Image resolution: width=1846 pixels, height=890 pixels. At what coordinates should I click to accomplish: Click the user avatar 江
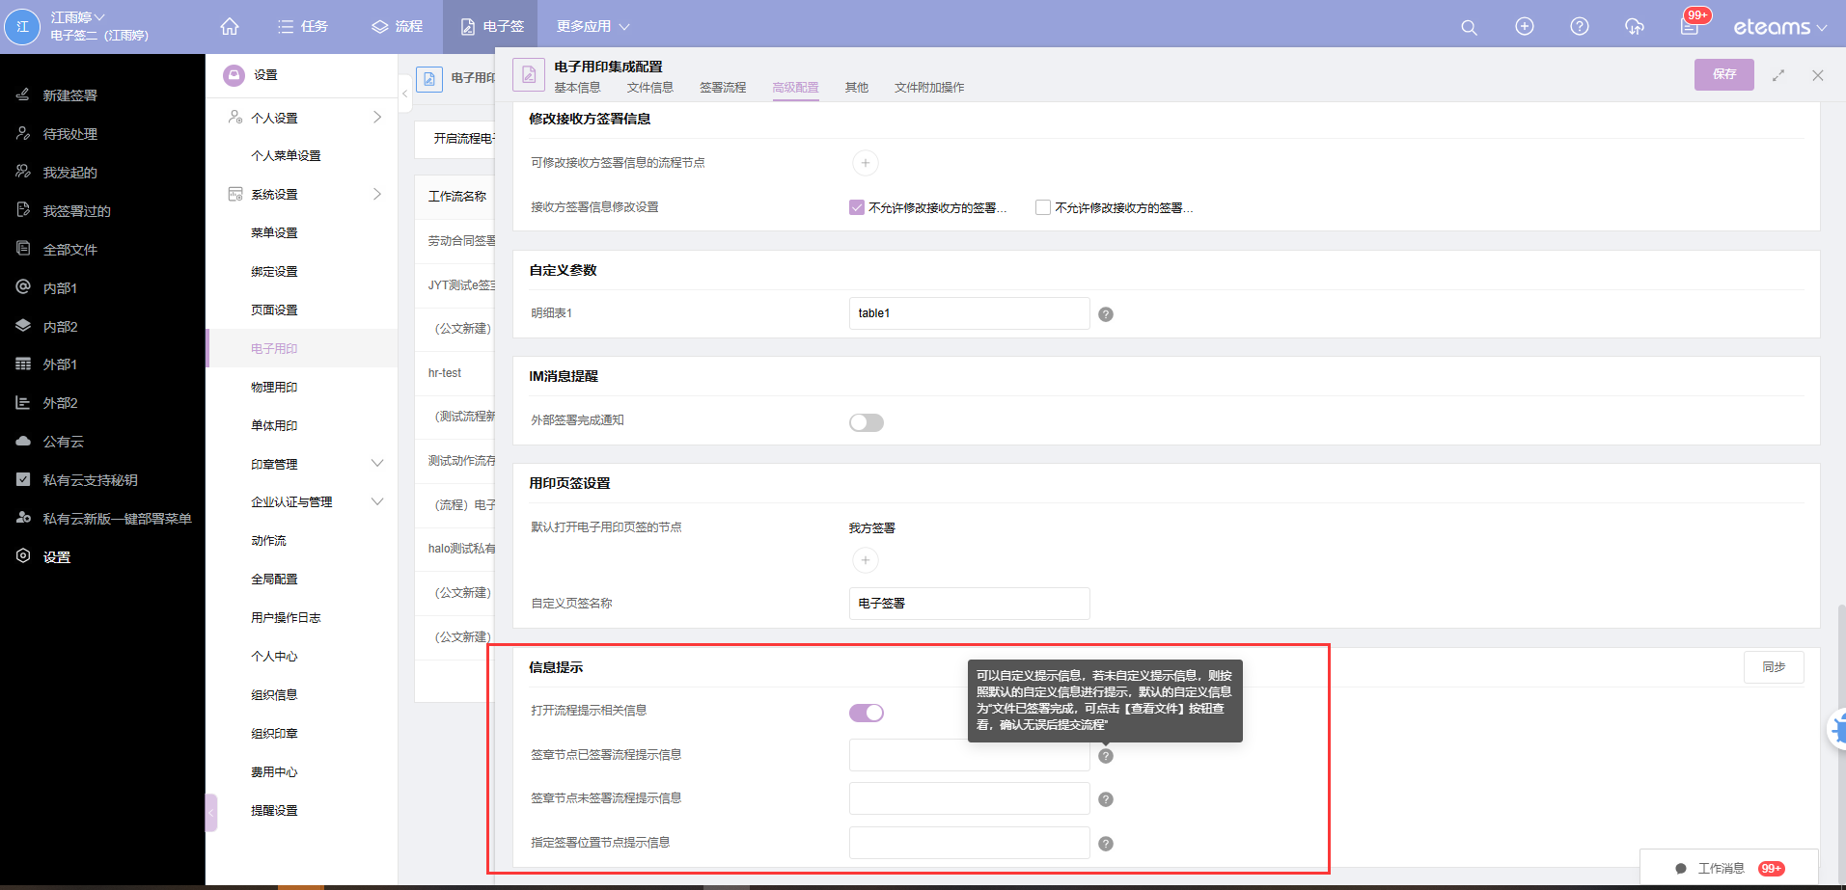tap(22, 27)
